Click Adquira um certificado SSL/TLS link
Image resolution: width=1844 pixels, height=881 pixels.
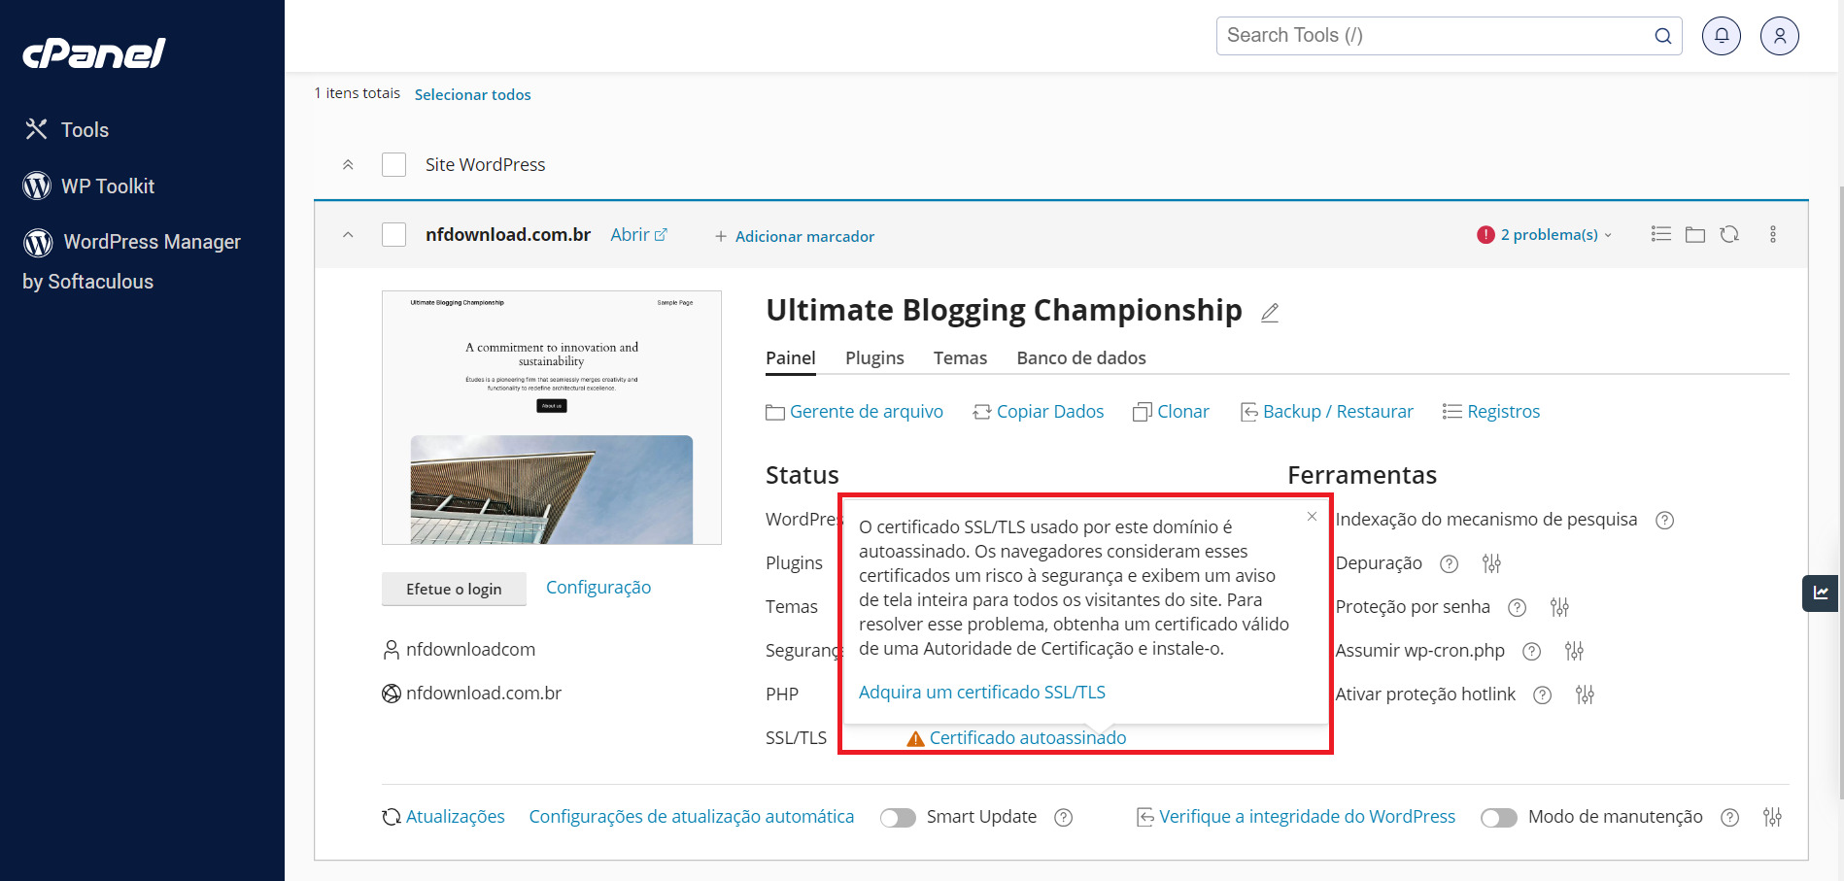pos(981,693)
